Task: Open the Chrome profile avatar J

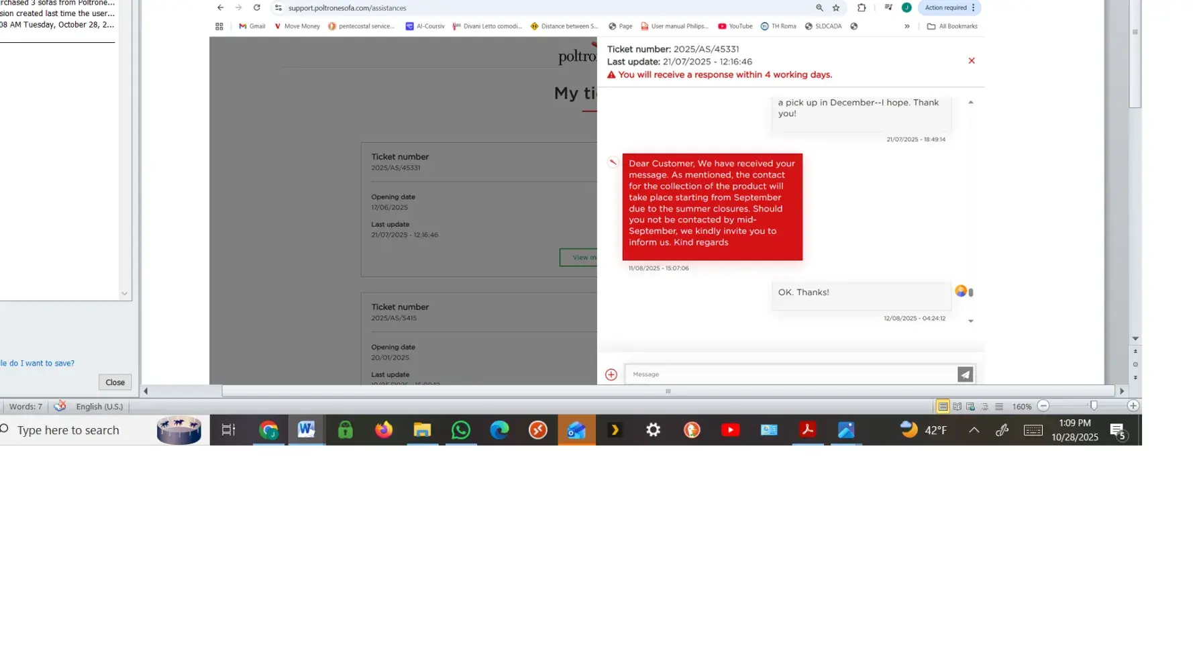Action: click(x=906, y=7)
